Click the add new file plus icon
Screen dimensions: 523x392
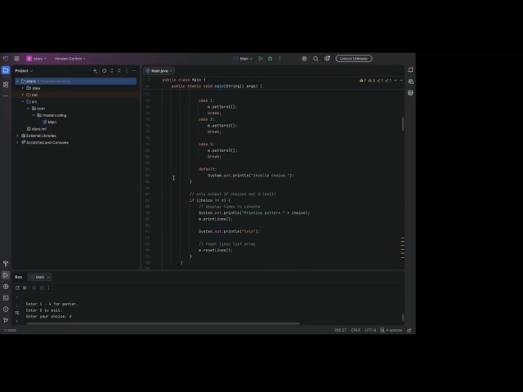coord(95,71)
